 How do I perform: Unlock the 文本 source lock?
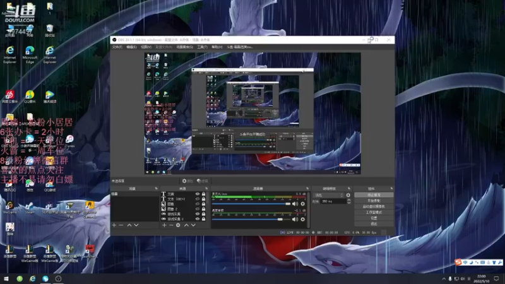point(203,194)
